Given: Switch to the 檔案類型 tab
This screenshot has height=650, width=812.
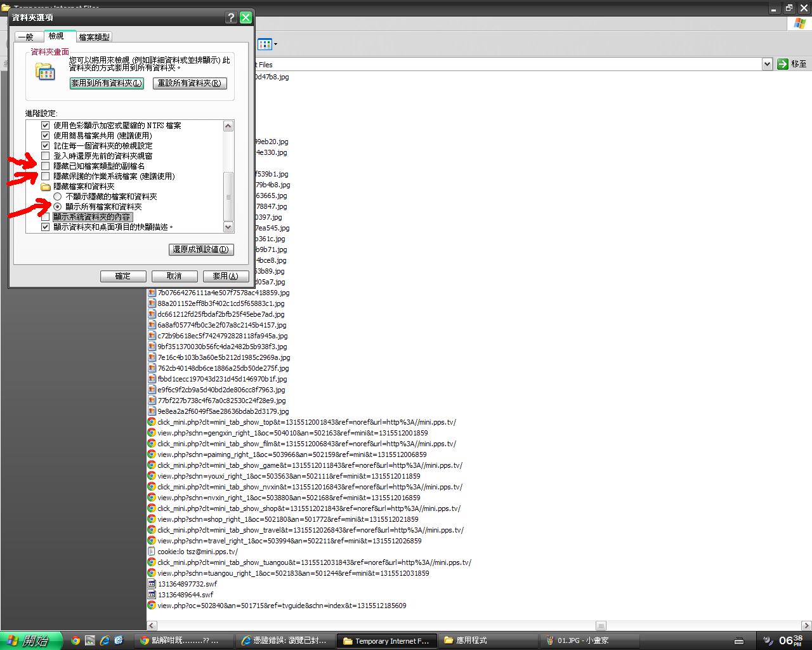Looking at the screenshot, I should (x=94, y=37).
